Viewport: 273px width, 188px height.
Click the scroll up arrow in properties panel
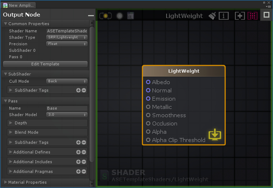click(x=92, y=23)
